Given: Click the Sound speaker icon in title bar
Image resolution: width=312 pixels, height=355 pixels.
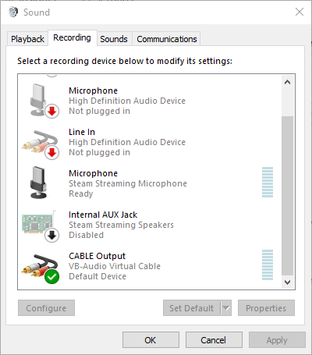Looking at the screenshot, I should 13,12.
